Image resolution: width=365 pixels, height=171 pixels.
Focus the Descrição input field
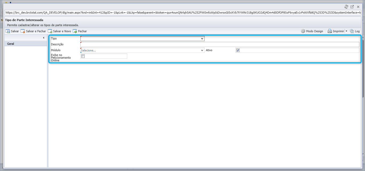tap(220, 44)
